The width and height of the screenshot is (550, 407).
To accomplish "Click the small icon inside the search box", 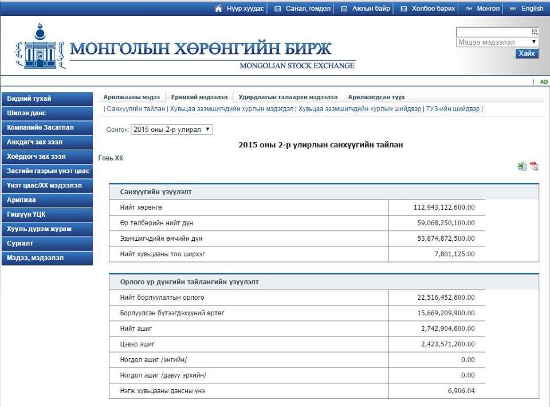I will tap(534, 32).
